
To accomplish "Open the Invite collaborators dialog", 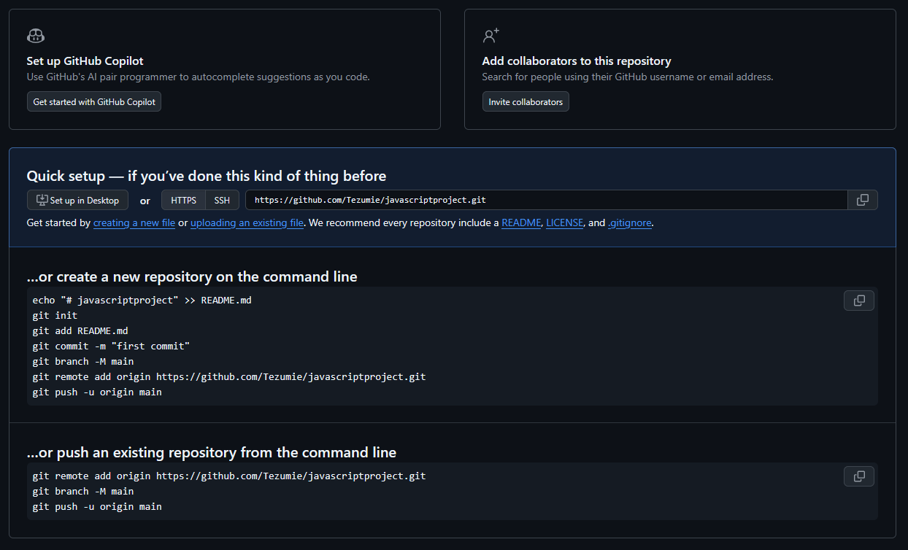I will tap(525, 101).
